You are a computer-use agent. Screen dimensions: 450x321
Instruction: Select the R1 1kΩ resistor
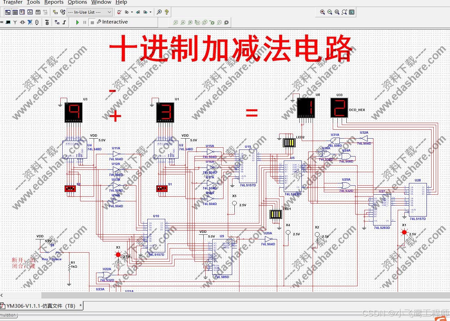(x=69, y=267)
